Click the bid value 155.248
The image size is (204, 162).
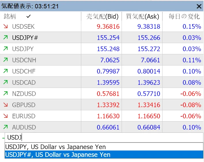click(x=108, y=49)
